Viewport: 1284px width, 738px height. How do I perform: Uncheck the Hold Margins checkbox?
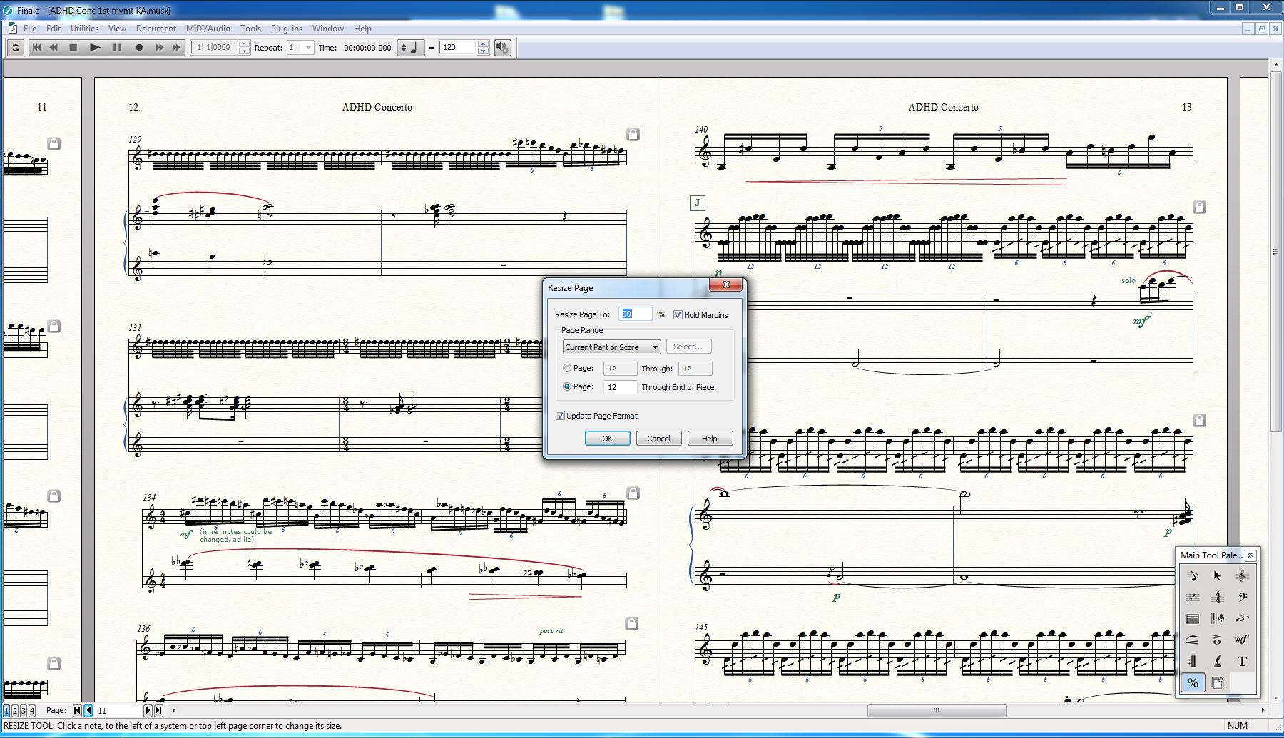coord(678,314)
